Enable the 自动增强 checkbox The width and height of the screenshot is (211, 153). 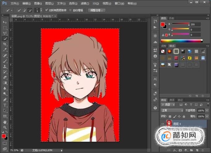(70, 10)
